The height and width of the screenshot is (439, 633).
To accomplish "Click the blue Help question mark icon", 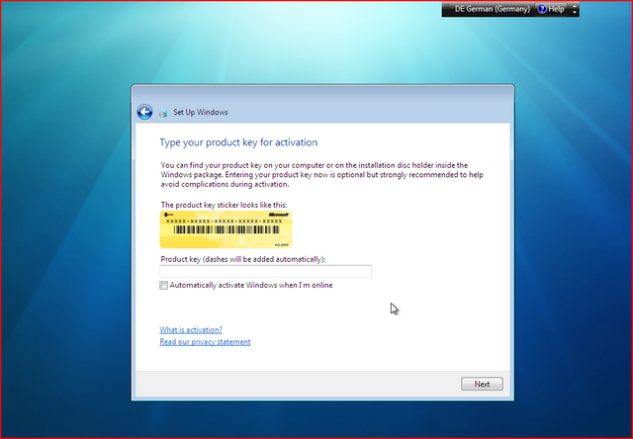I will point(541,9).
